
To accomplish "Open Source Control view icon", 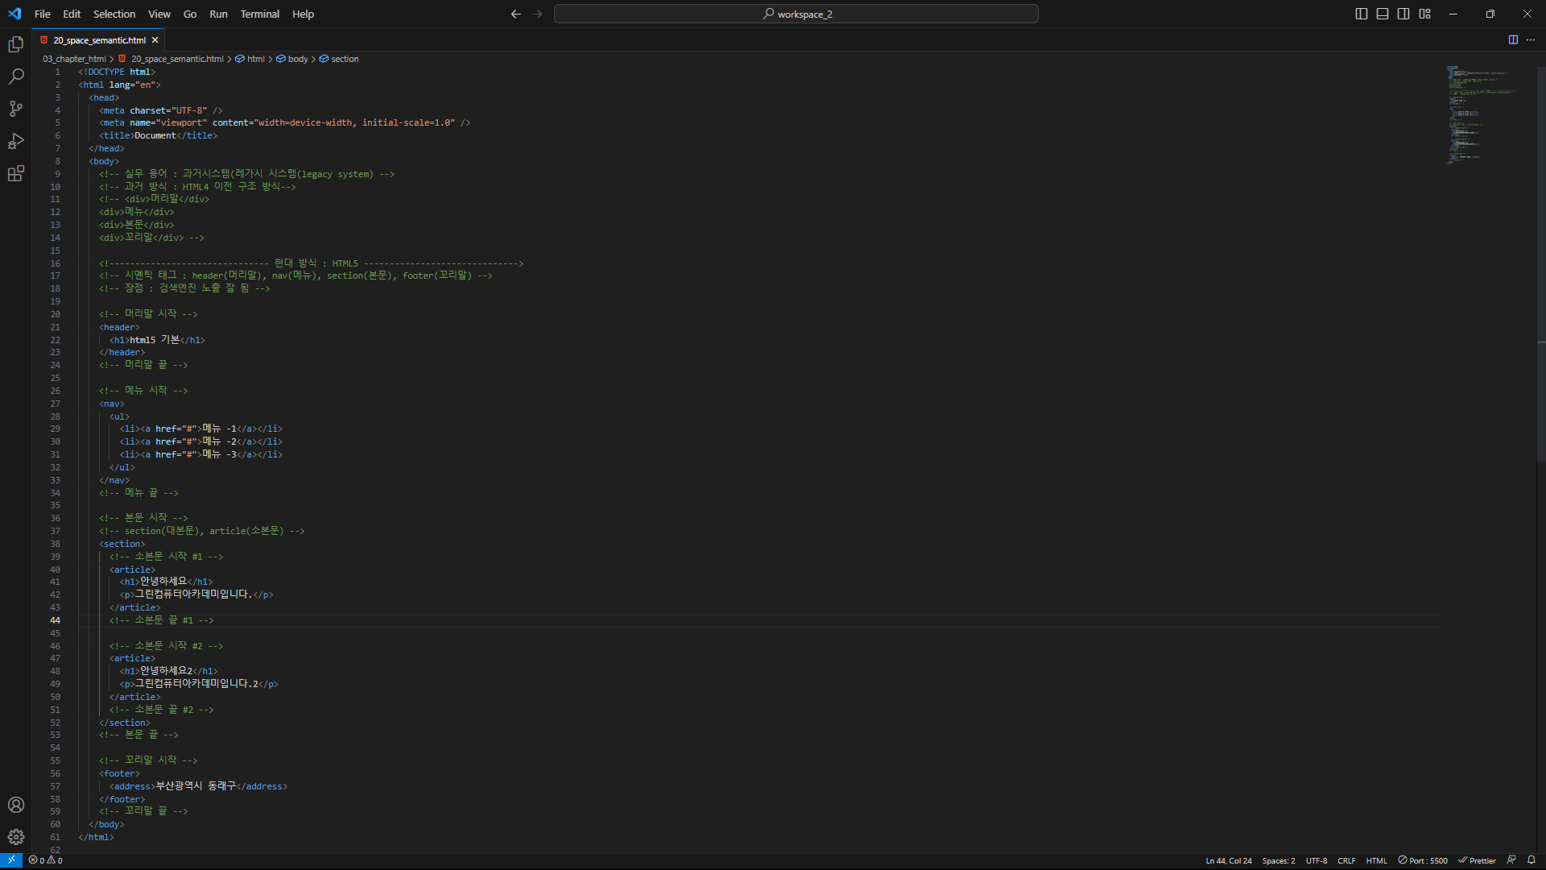I will coord(15,109).
